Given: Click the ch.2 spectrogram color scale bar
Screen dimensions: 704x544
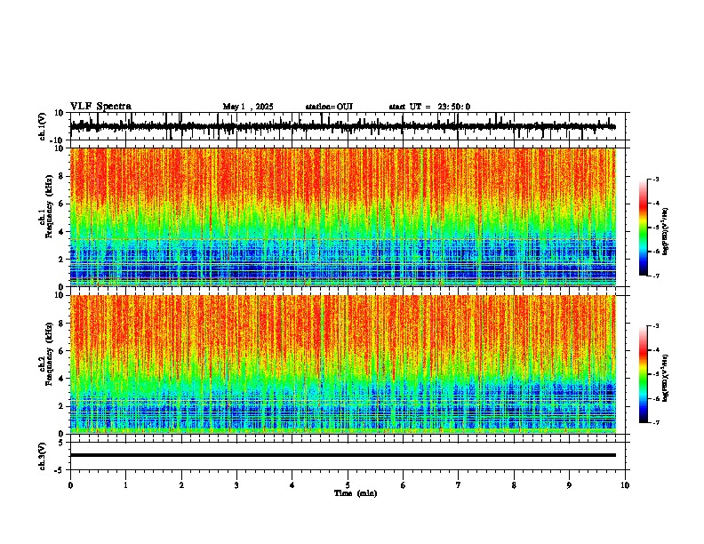Looking at the screenshot, I should (644, 374).
